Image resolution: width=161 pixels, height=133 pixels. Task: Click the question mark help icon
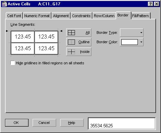tap(151, 4)
